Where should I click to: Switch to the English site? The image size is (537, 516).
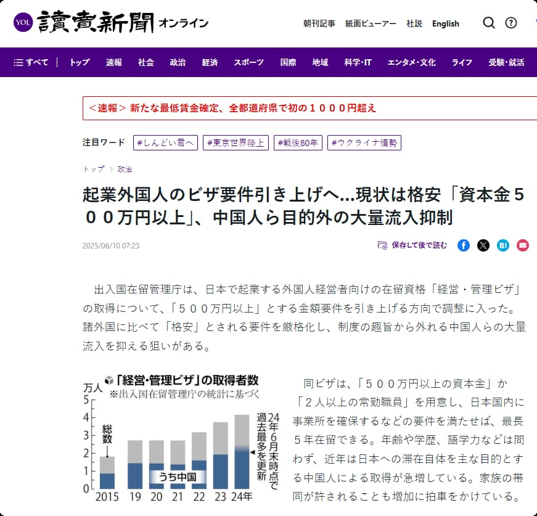point(445,23)
